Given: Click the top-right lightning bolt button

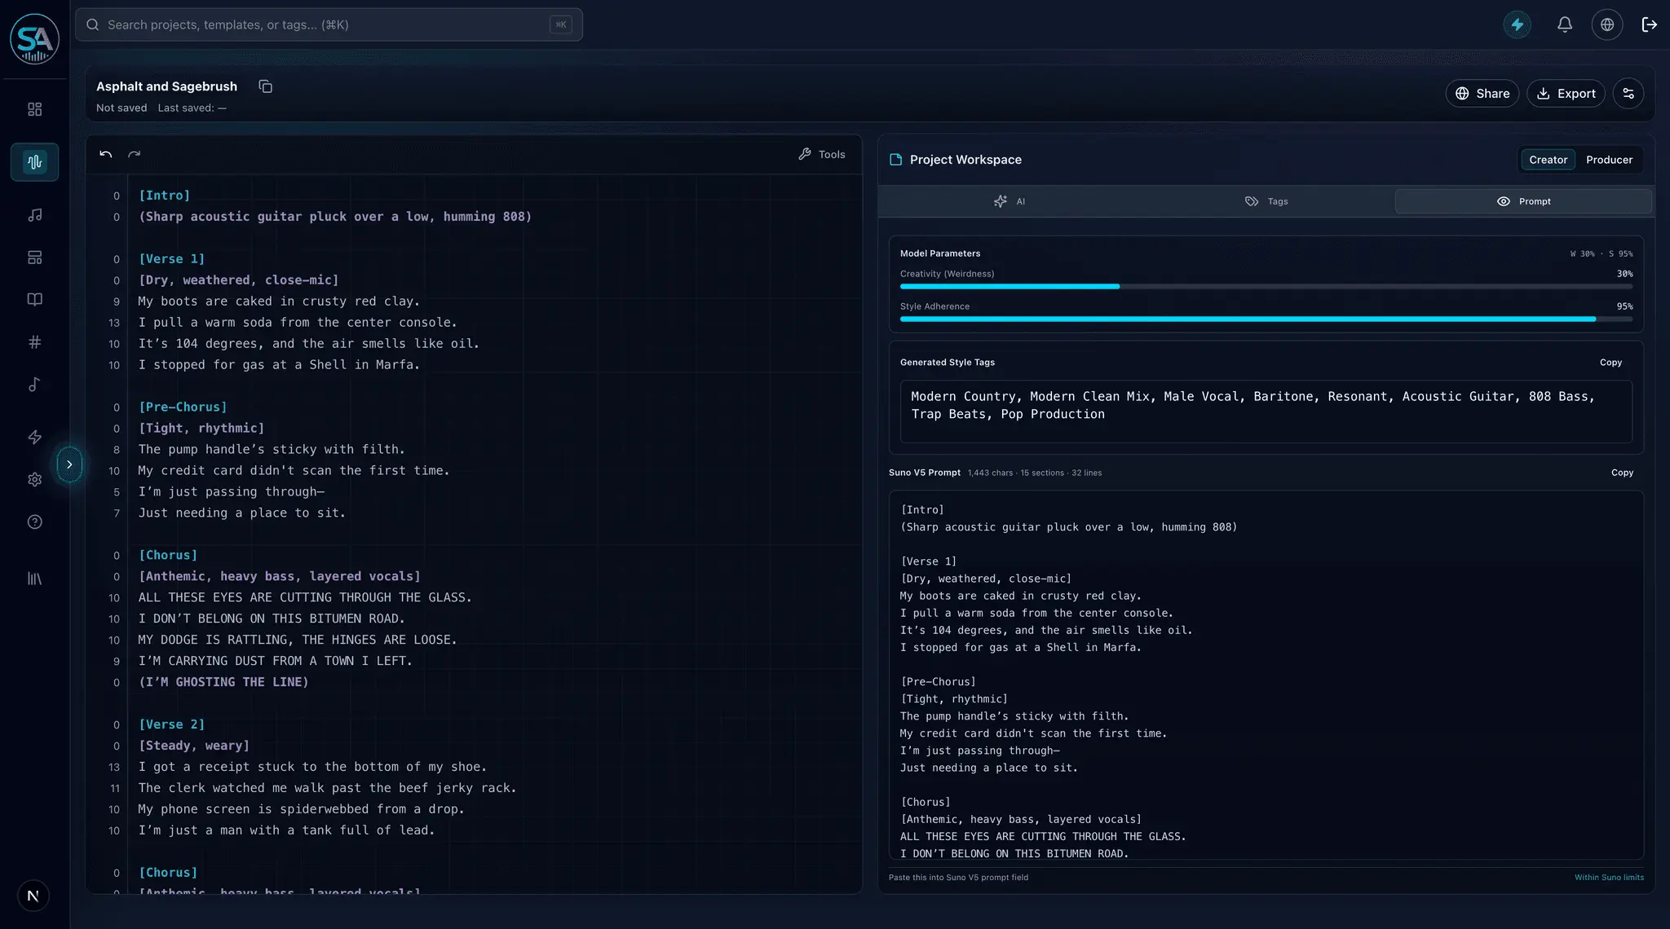Looking at the screenshot, I should pos(1518,24).
